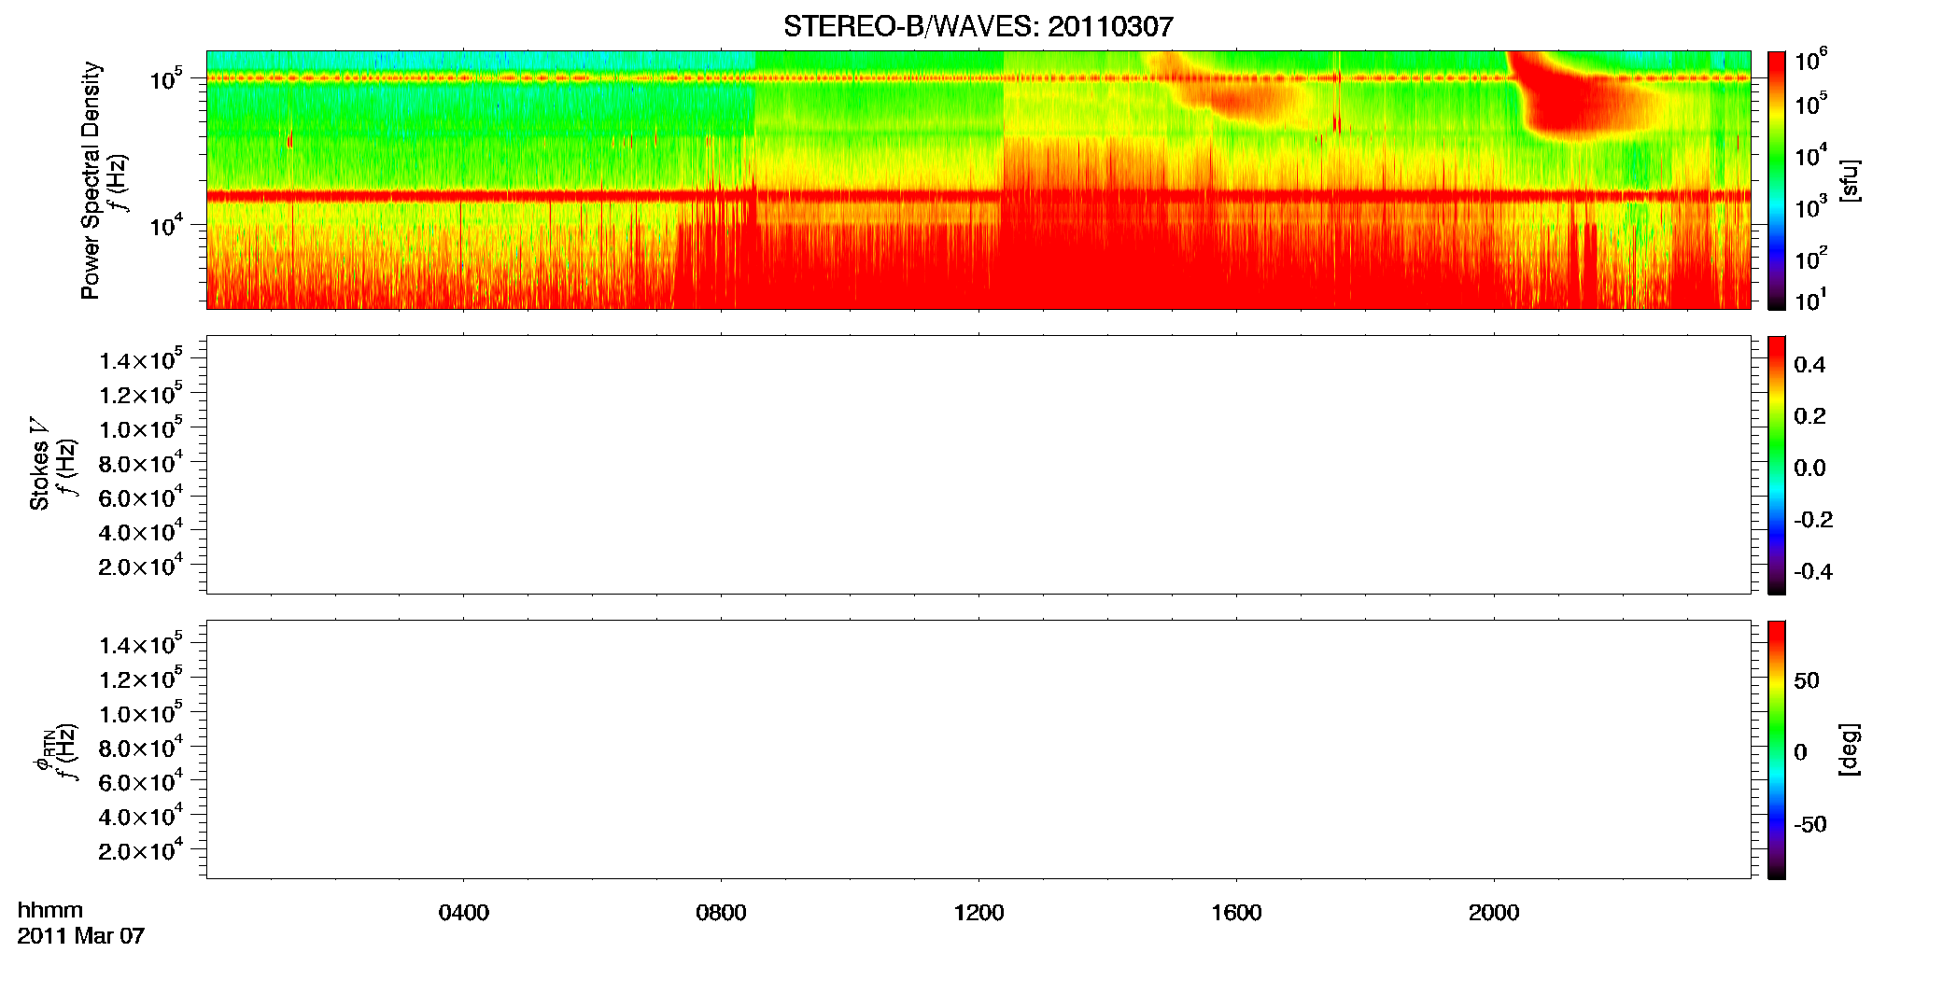This screenshot has width=1957, height=1008.
Task: Select the -0.2 Stokes V colorbar label
Action: pyautogui.click(x=1813, y=520)
